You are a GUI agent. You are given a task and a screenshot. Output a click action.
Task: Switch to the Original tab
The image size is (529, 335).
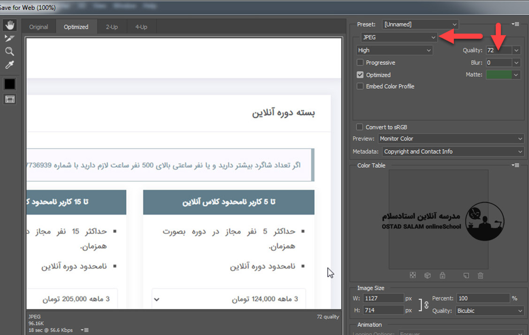coord(38,27)
